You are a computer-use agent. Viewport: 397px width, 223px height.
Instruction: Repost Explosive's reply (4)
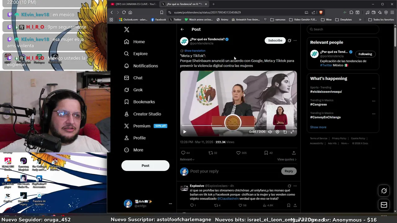pyautogui.click(x=217, y=205)
